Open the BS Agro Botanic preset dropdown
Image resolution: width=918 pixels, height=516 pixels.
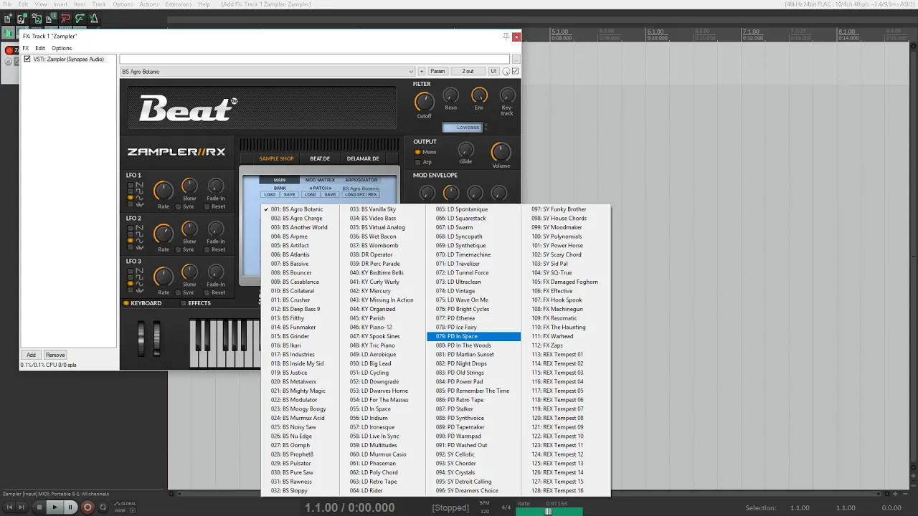[268, 71]
